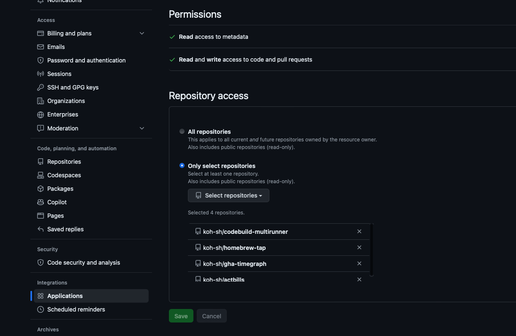The width and height of the screenshot is (516, 336).
Task: Click the Cancel button
Action: click(x=212, y=316)
